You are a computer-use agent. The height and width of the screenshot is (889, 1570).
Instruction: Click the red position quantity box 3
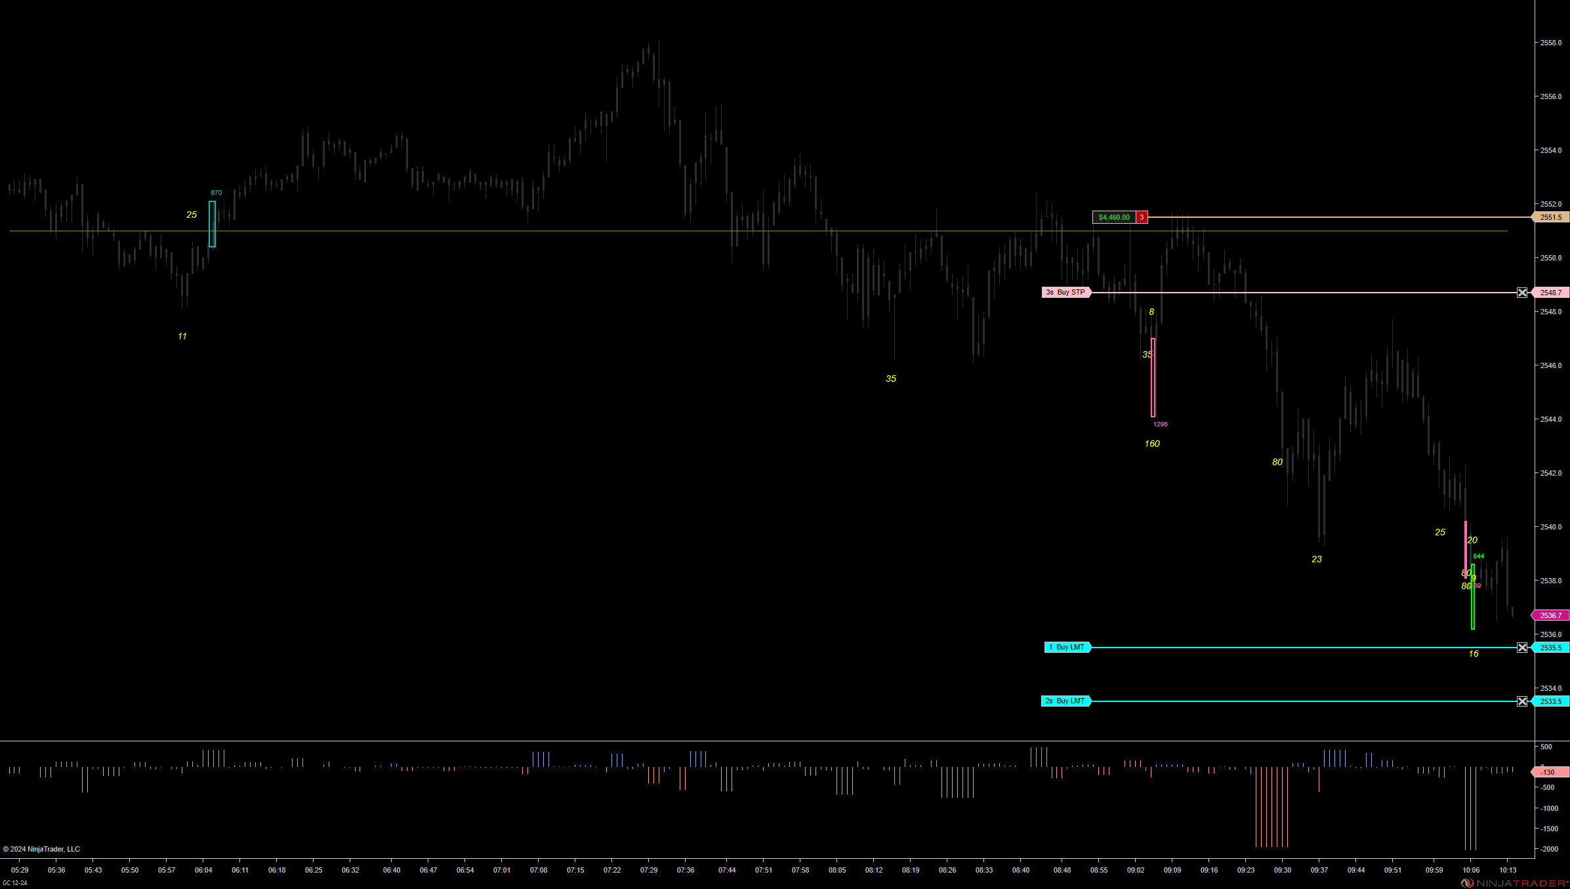click(1142, 217)
